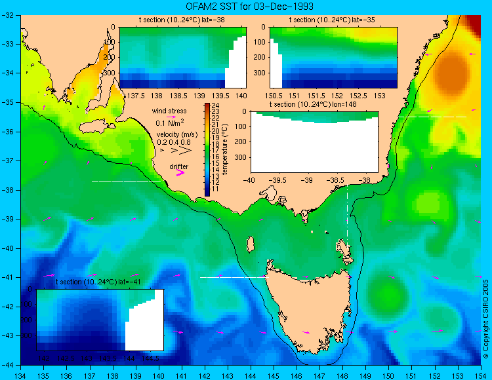This screenshot has width=492, height=380.
Task: Click the '149' longitude tick on the bottom axis
Action: click(365, 376)
